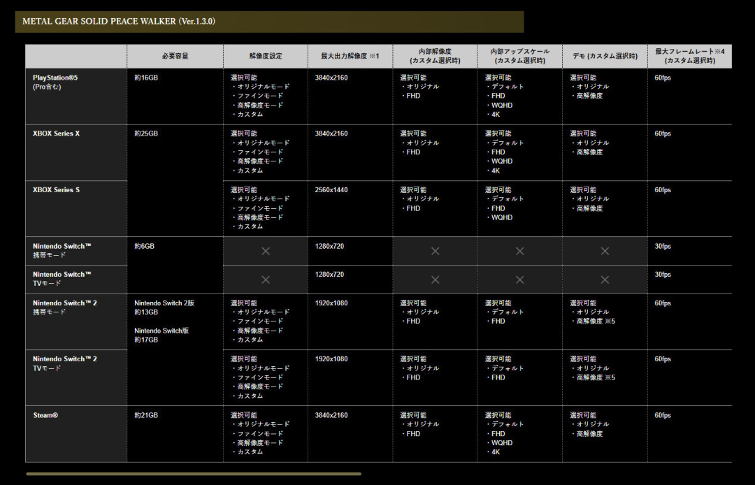Image resolution: width=755 pixels, height=485 pixels.
Task: Click the 解像度設定 column header
Action: click(266, 56)
